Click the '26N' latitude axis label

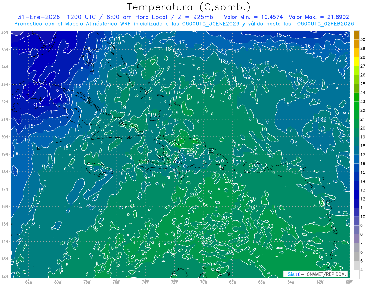pyautogui.click(x=4, y=32)
